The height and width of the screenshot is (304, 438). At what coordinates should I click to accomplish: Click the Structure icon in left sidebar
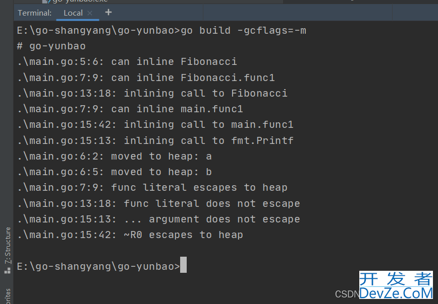(8, 270)
